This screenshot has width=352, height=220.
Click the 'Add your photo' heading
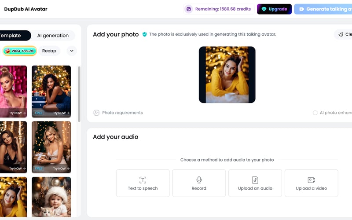[116, 34]
